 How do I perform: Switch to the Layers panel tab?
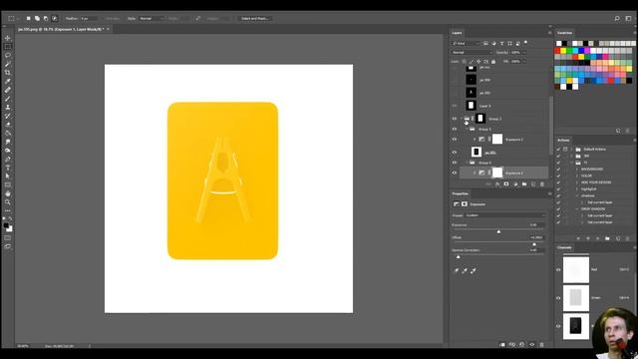coord(457,33)
